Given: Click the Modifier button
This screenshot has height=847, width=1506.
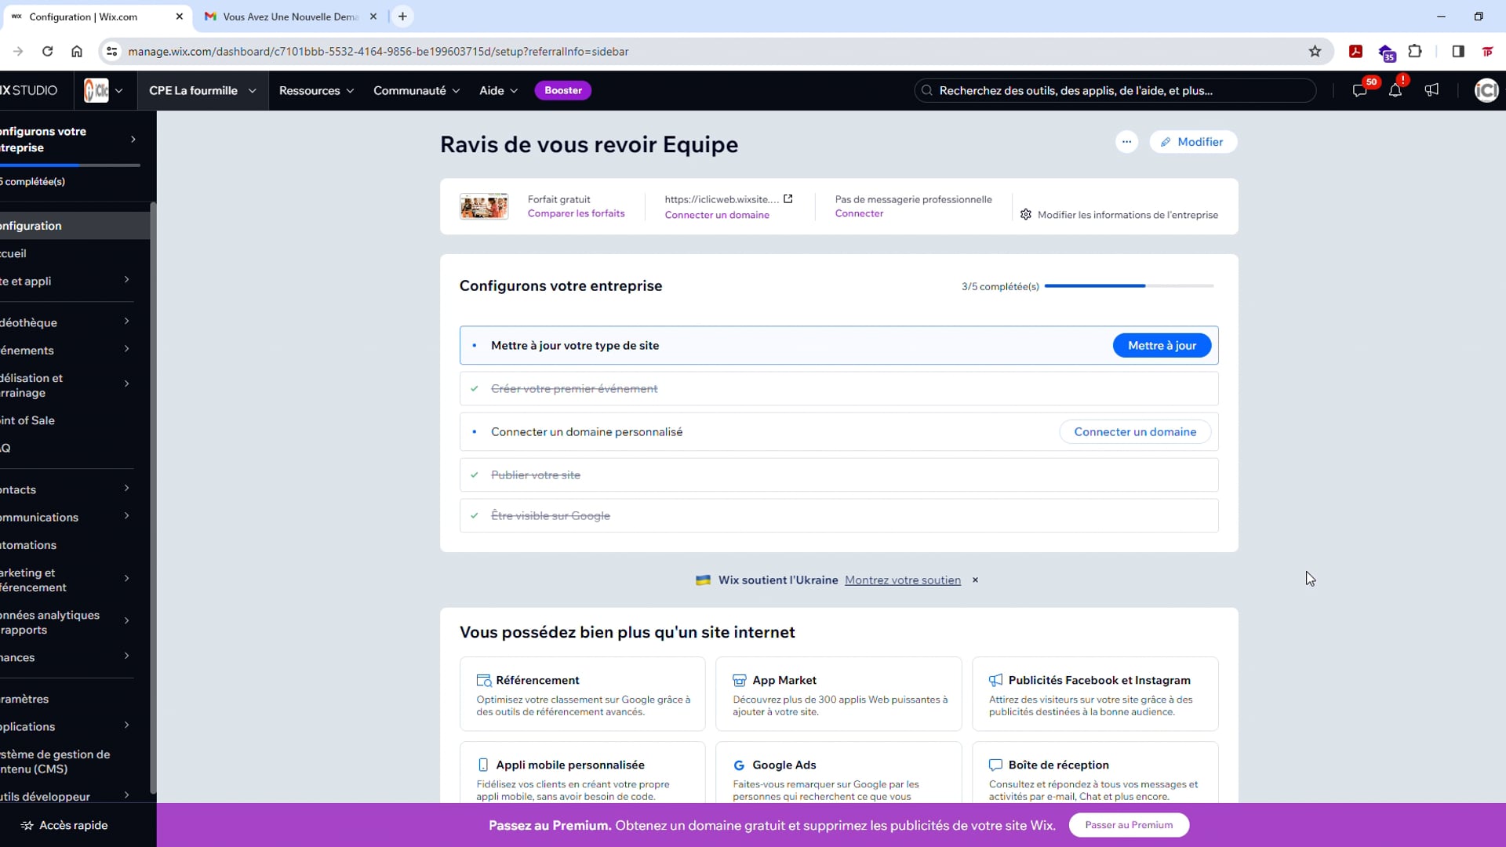Looking at the screenshot, I should pyautogui.click(x=1193, y=142).
